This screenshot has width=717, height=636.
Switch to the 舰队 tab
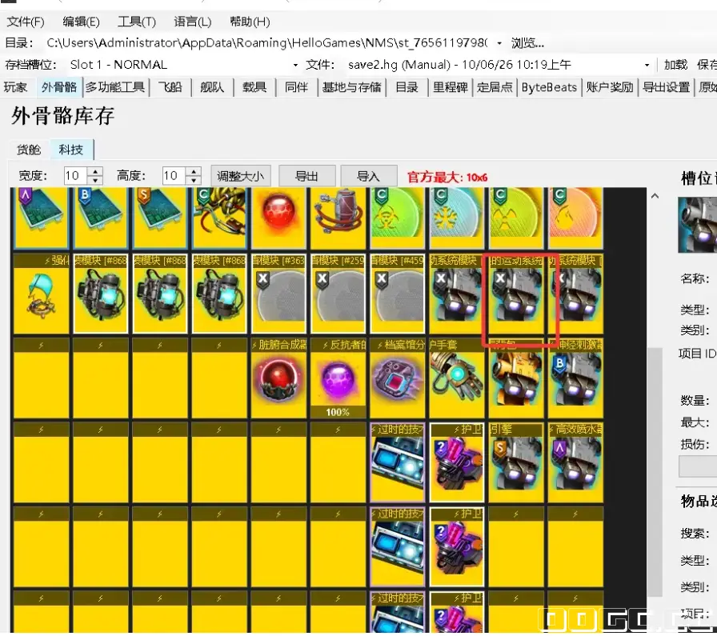pyautogui.click(x=212, y=87)
